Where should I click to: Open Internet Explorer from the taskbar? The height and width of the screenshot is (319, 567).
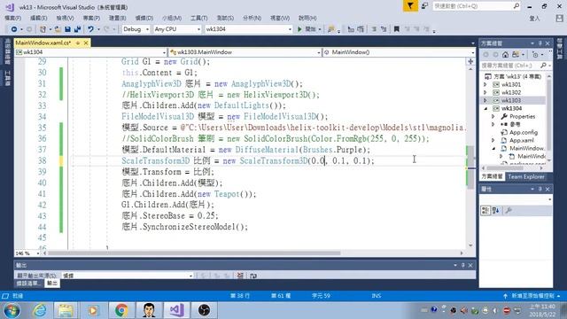[x=40, y=310]
